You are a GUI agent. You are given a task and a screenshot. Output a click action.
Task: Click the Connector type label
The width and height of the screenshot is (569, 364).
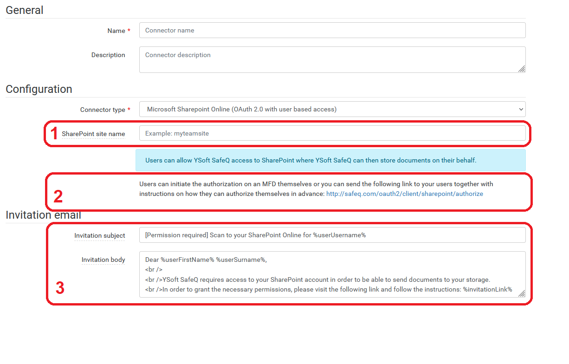coord(103,110)
